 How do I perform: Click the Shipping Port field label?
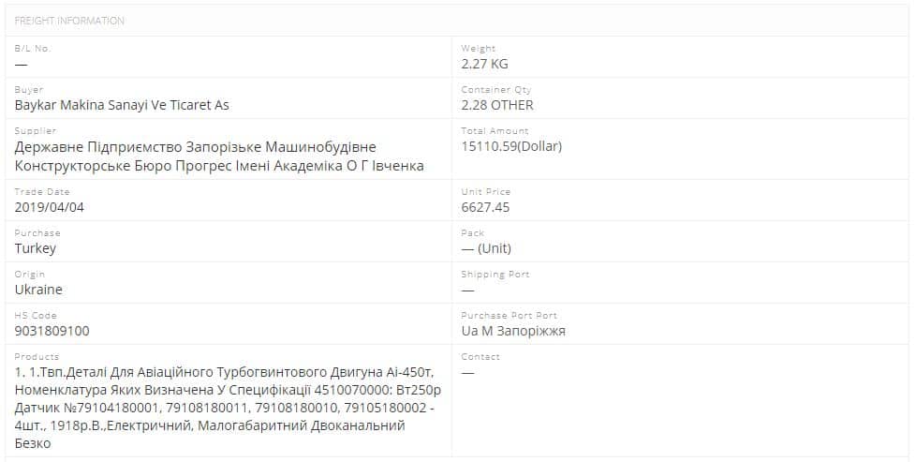(495, 275)
